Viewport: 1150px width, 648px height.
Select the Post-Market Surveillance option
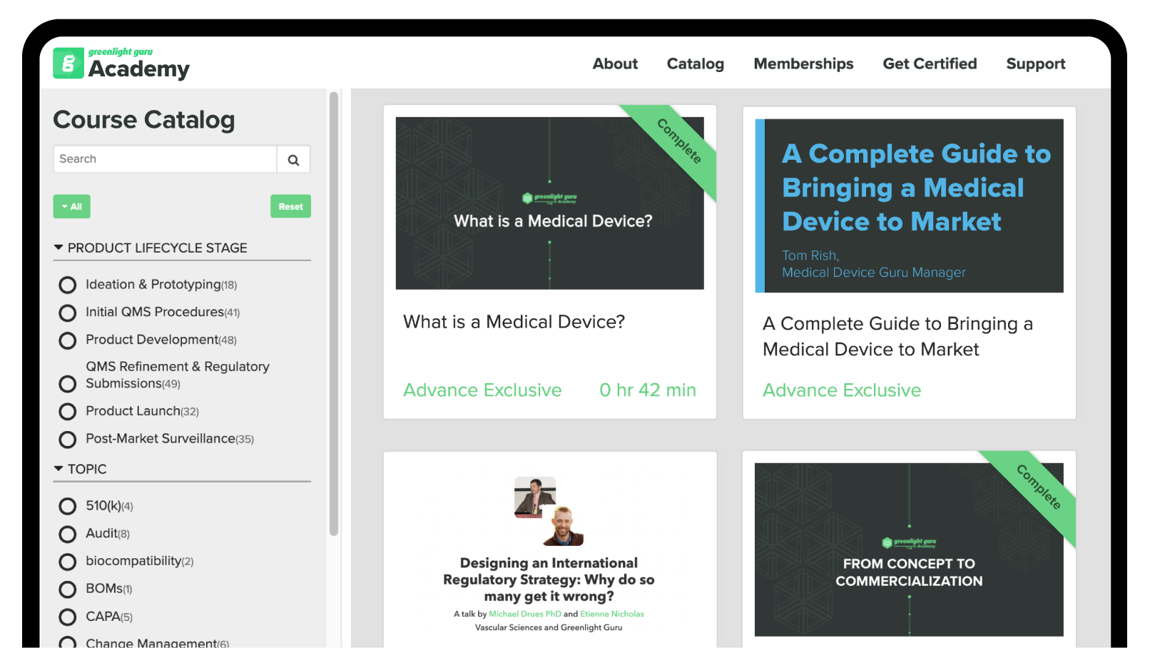[68, 439]
